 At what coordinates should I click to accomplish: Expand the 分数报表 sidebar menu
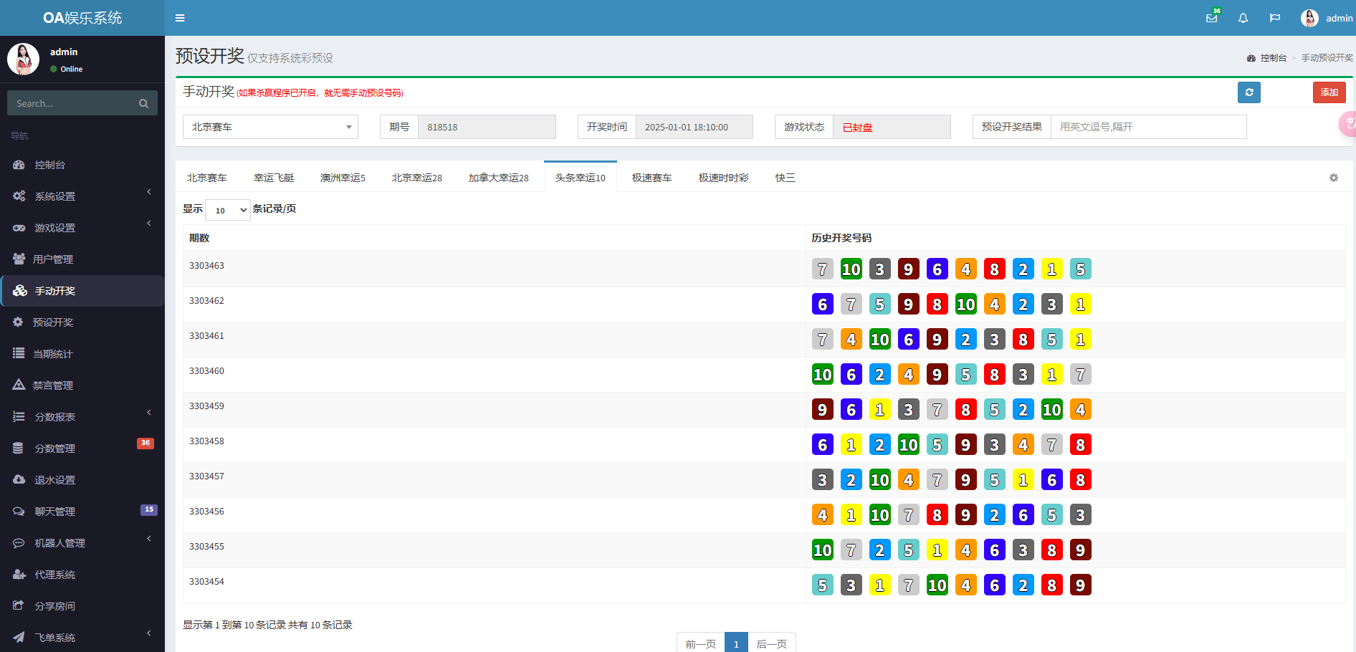coord(55,417)
